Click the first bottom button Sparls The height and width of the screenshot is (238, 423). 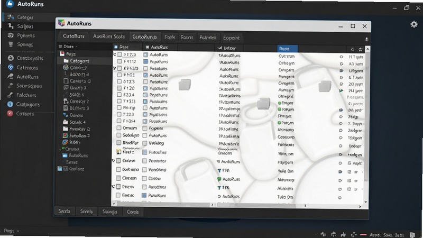point(64,211)
